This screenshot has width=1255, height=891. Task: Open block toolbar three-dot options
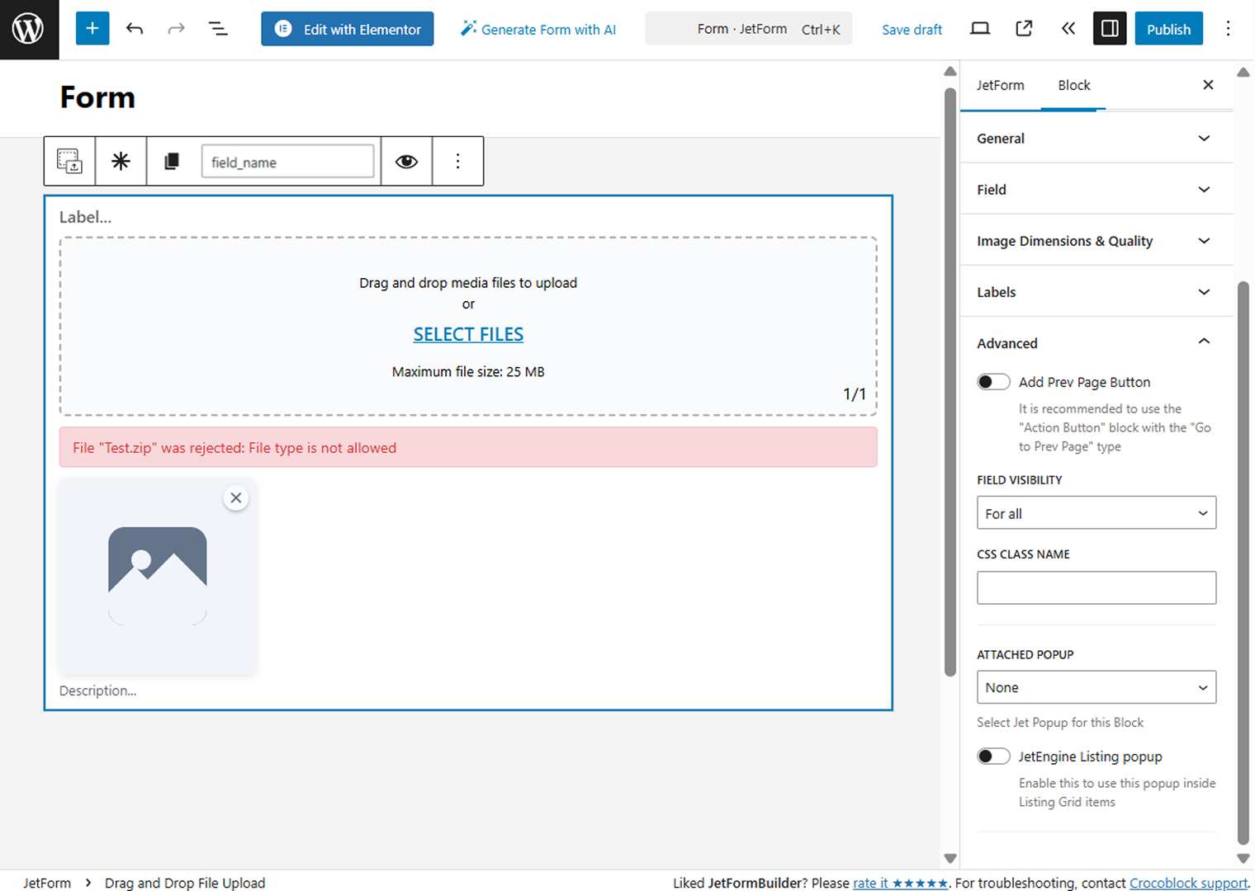457,161
